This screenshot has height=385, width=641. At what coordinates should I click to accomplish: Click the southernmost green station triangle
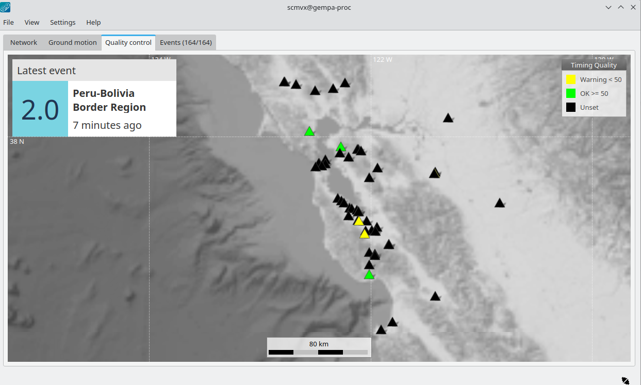(x=369, y=275)
